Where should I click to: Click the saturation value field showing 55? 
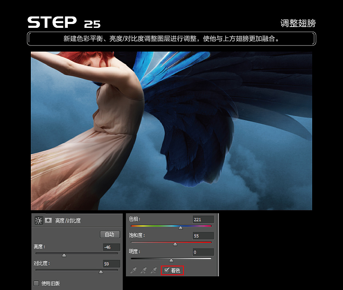[x=203, y=236]
